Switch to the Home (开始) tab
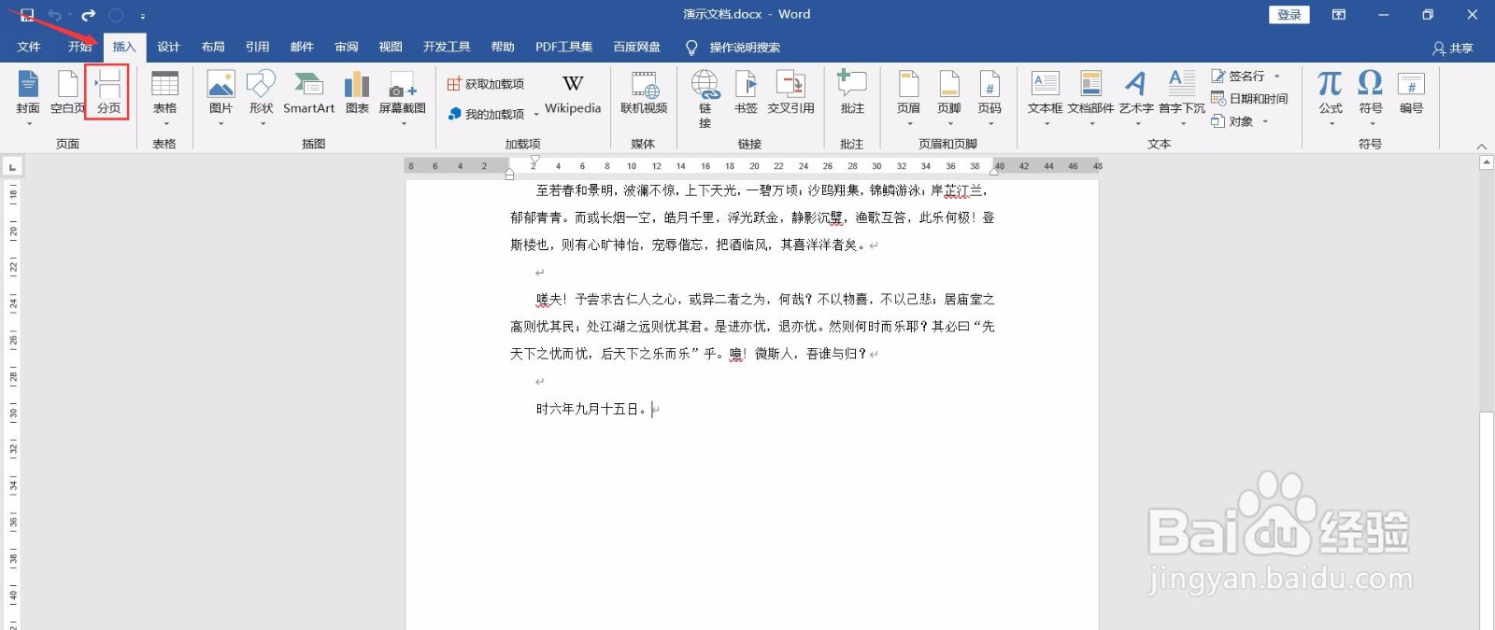Image resolution: width=1495 pixels, height=630 pixels. coord(79,47)
